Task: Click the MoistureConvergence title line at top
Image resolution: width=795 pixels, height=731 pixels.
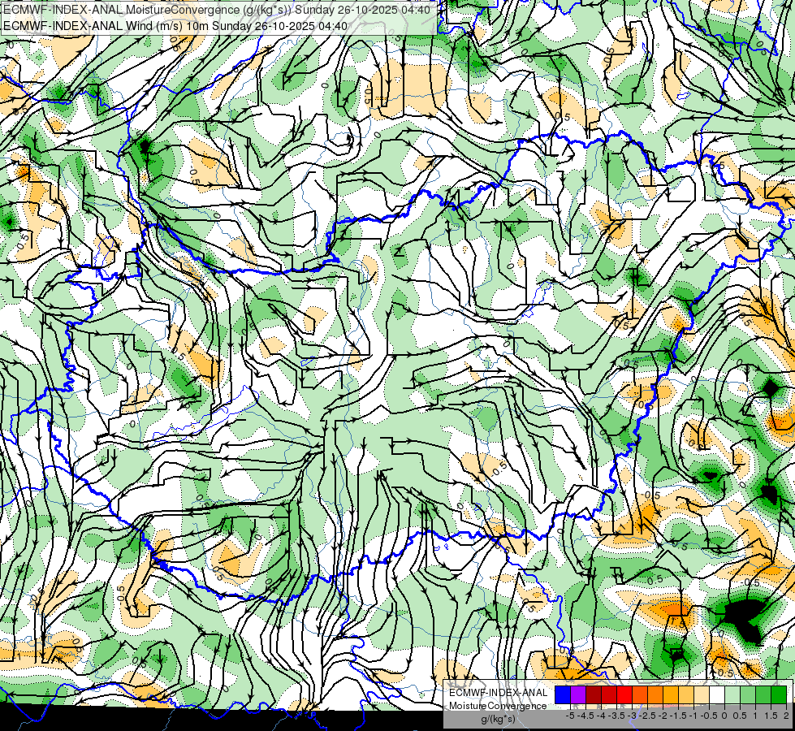Action: 217,10
